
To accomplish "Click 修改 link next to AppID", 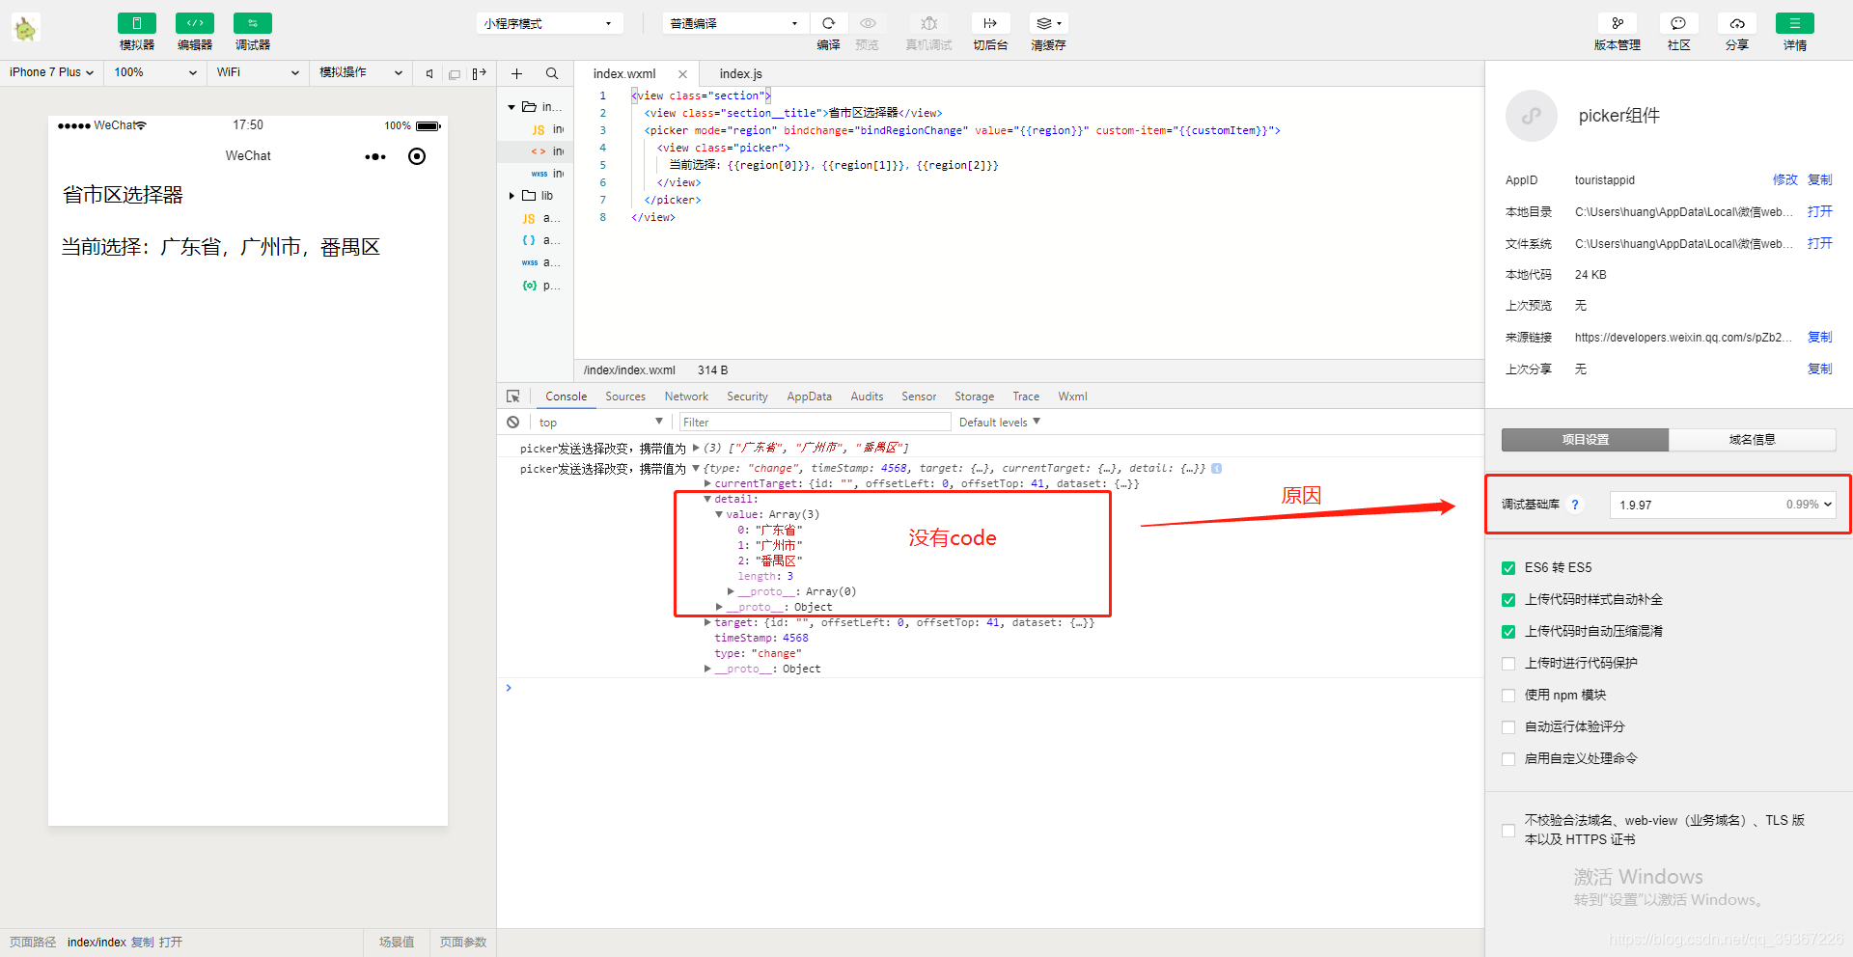I will [1784, 180].
